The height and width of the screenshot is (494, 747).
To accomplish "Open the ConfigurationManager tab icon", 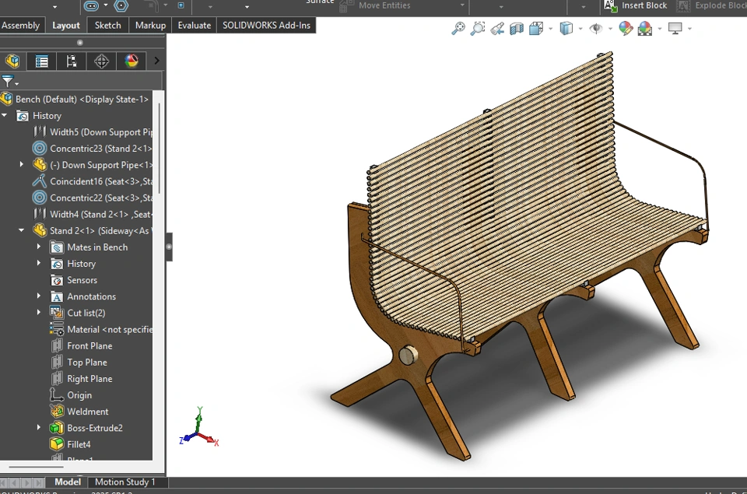I will pos(72,61).
